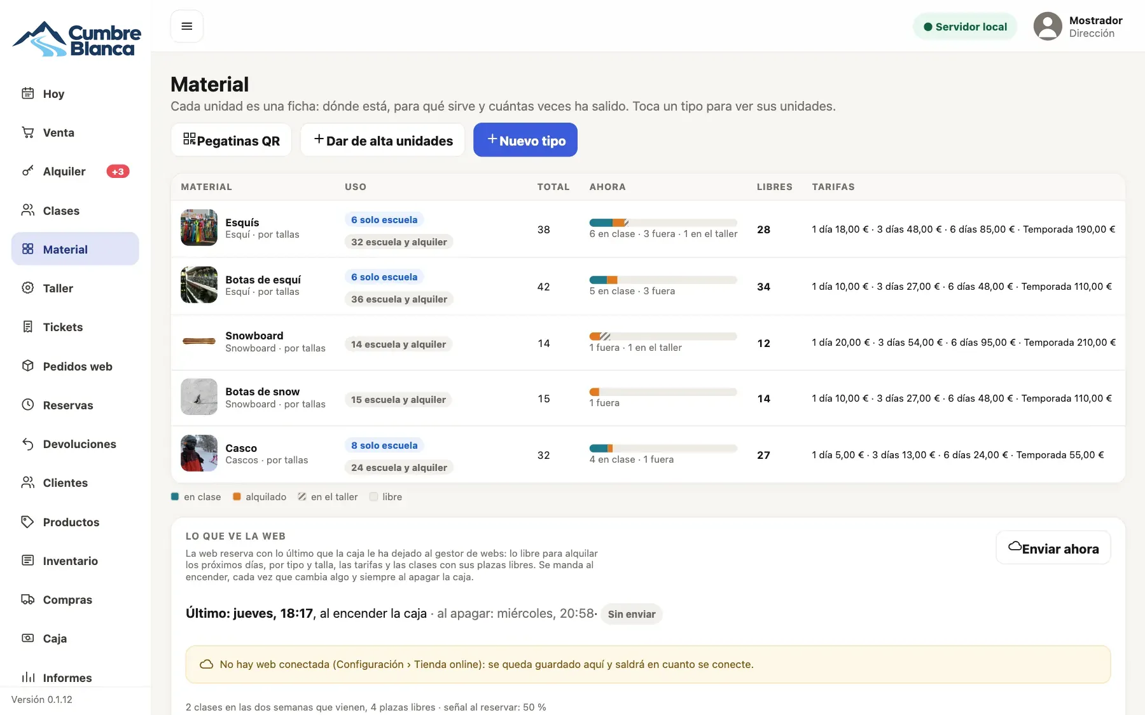Open Inventario from the sidebar

(x=75, y=561)
